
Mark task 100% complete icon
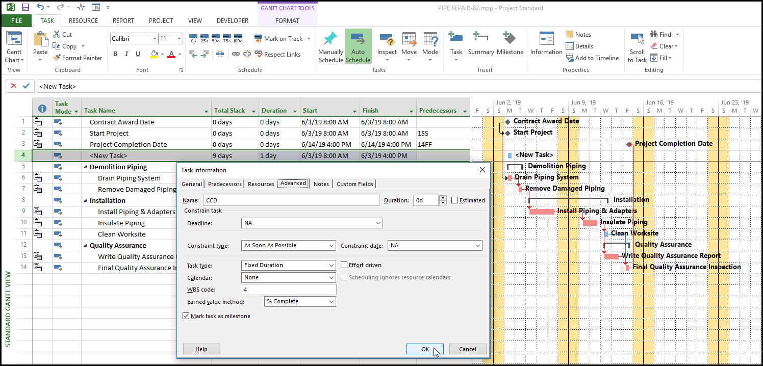click(237, 39)
